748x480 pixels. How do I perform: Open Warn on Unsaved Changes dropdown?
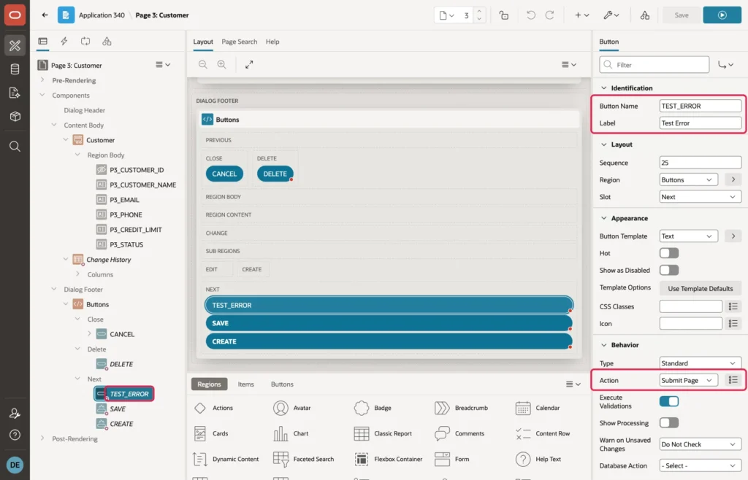[700, 444]
